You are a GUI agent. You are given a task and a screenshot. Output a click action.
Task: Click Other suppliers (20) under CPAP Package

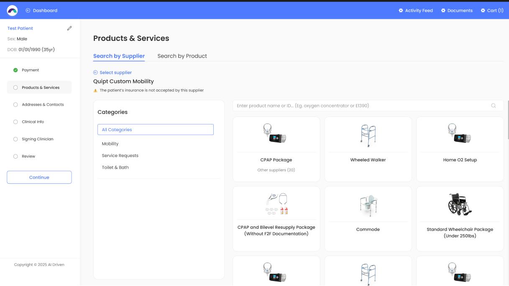276,170
